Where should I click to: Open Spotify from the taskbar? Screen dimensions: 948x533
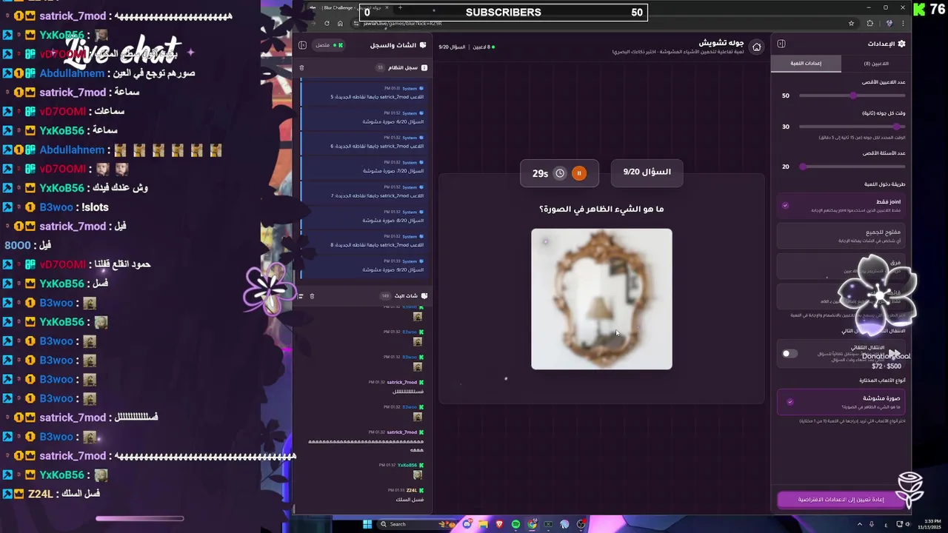(x=515, y=524)
